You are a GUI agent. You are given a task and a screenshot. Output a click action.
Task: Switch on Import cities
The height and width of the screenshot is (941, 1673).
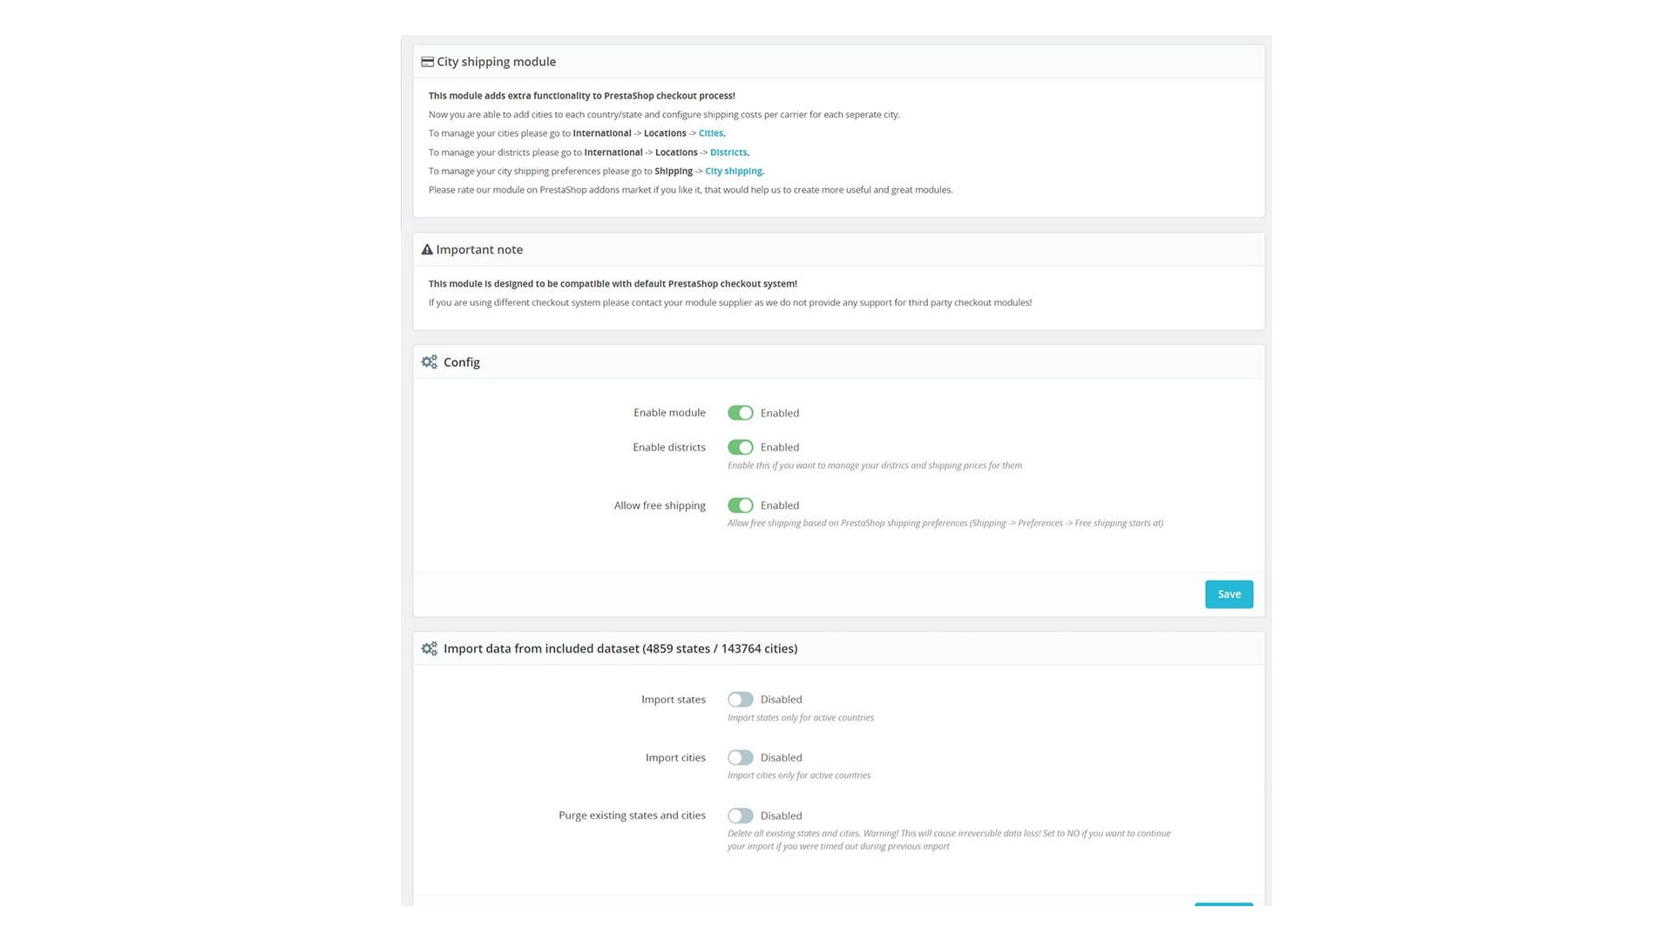tap(740, 758)
